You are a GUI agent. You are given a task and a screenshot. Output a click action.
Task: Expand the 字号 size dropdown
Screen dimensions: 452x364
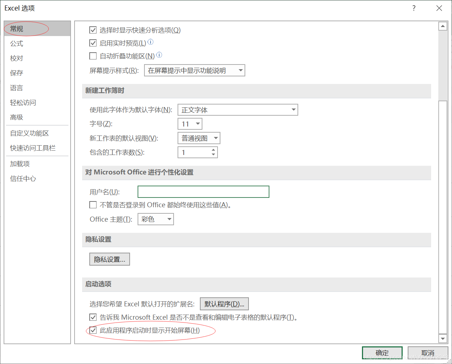(x=198, y=124)
